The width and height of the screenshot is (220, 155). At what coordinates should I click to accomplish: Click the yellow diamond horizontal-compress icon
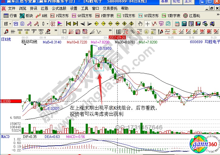click(x=117, y=24)
